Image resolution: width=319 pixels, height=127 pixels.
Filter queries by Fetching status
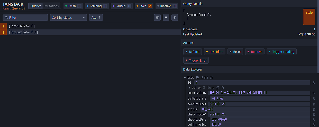tap(97, 6)
